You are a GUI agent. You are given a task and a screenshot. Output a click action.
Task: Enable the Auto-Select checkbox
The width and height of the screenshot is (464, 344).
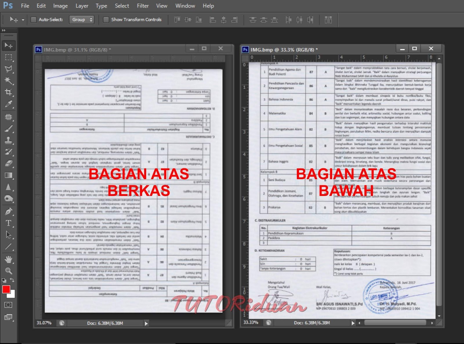point(33,20)
